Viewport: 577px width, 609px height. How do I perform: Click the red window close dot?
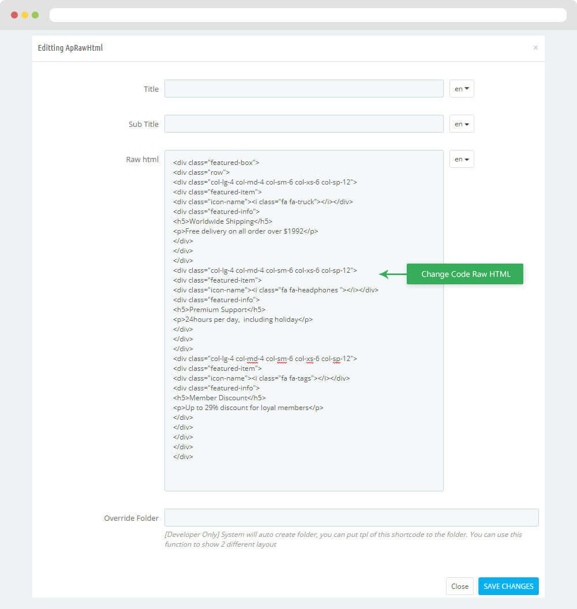pos(14,15)
